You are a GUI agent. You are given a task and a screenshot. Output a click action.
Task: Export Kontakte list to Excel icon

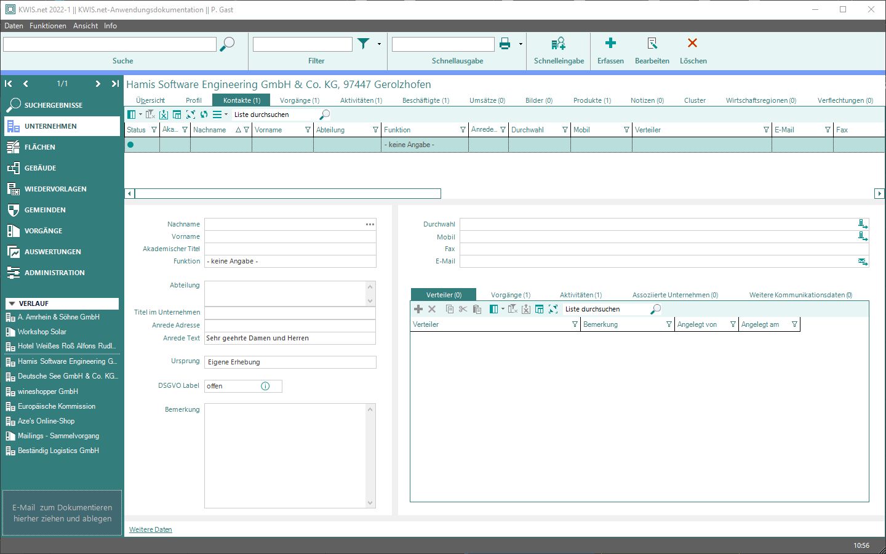pyautogui.click(x=164, y=114)
